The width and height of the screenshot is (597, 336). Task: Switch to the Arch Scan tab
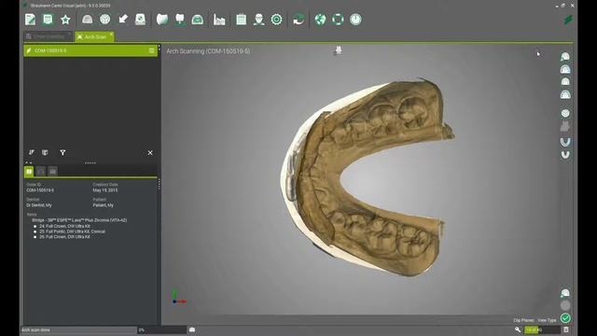pyautogui.click(x=95, y=37)
